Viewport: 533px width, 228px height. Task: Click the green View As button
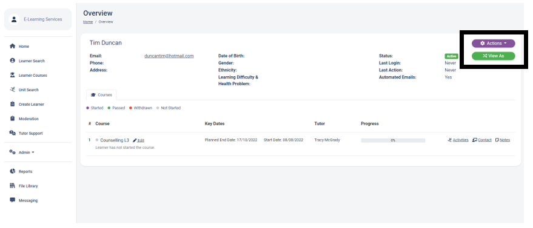pos(493,56)
